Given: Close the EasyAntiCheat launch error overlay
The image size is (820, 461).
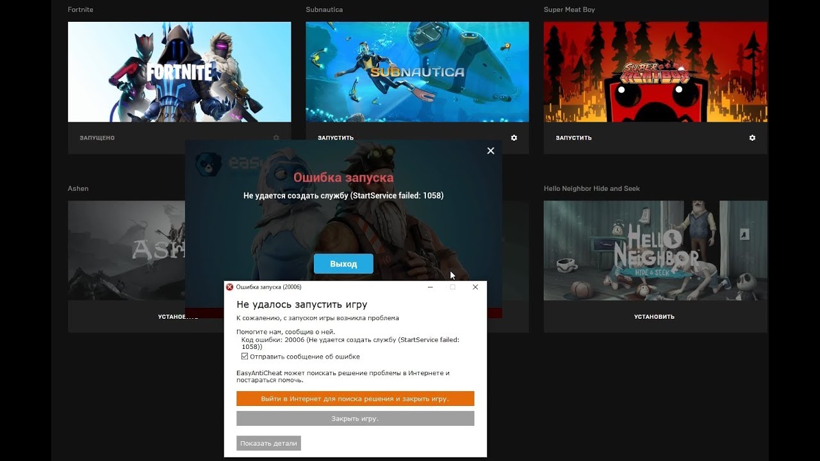Looking at the screenshot, I should [x=491, y=151].
